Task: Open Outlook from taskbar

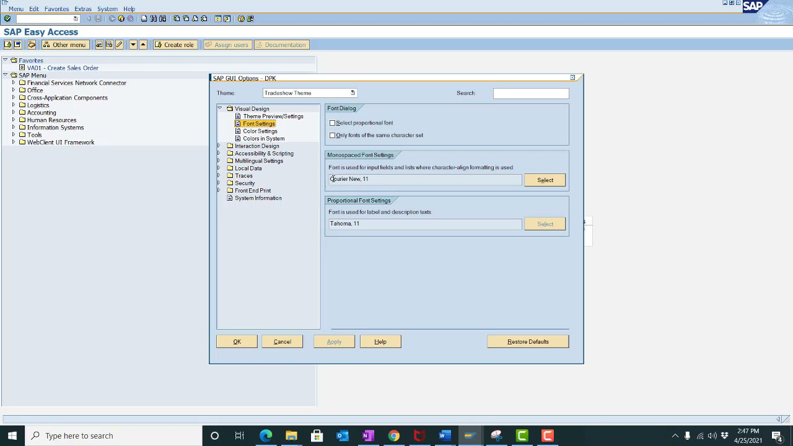Action: [x=343, y=435]
